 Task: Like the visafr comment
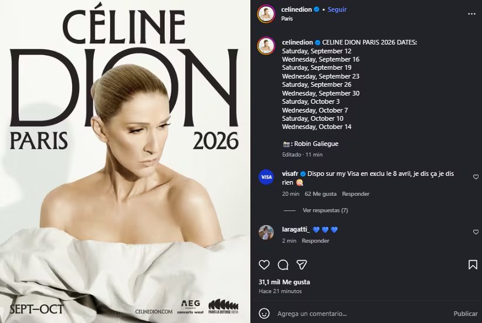click(x=476, y=176)
